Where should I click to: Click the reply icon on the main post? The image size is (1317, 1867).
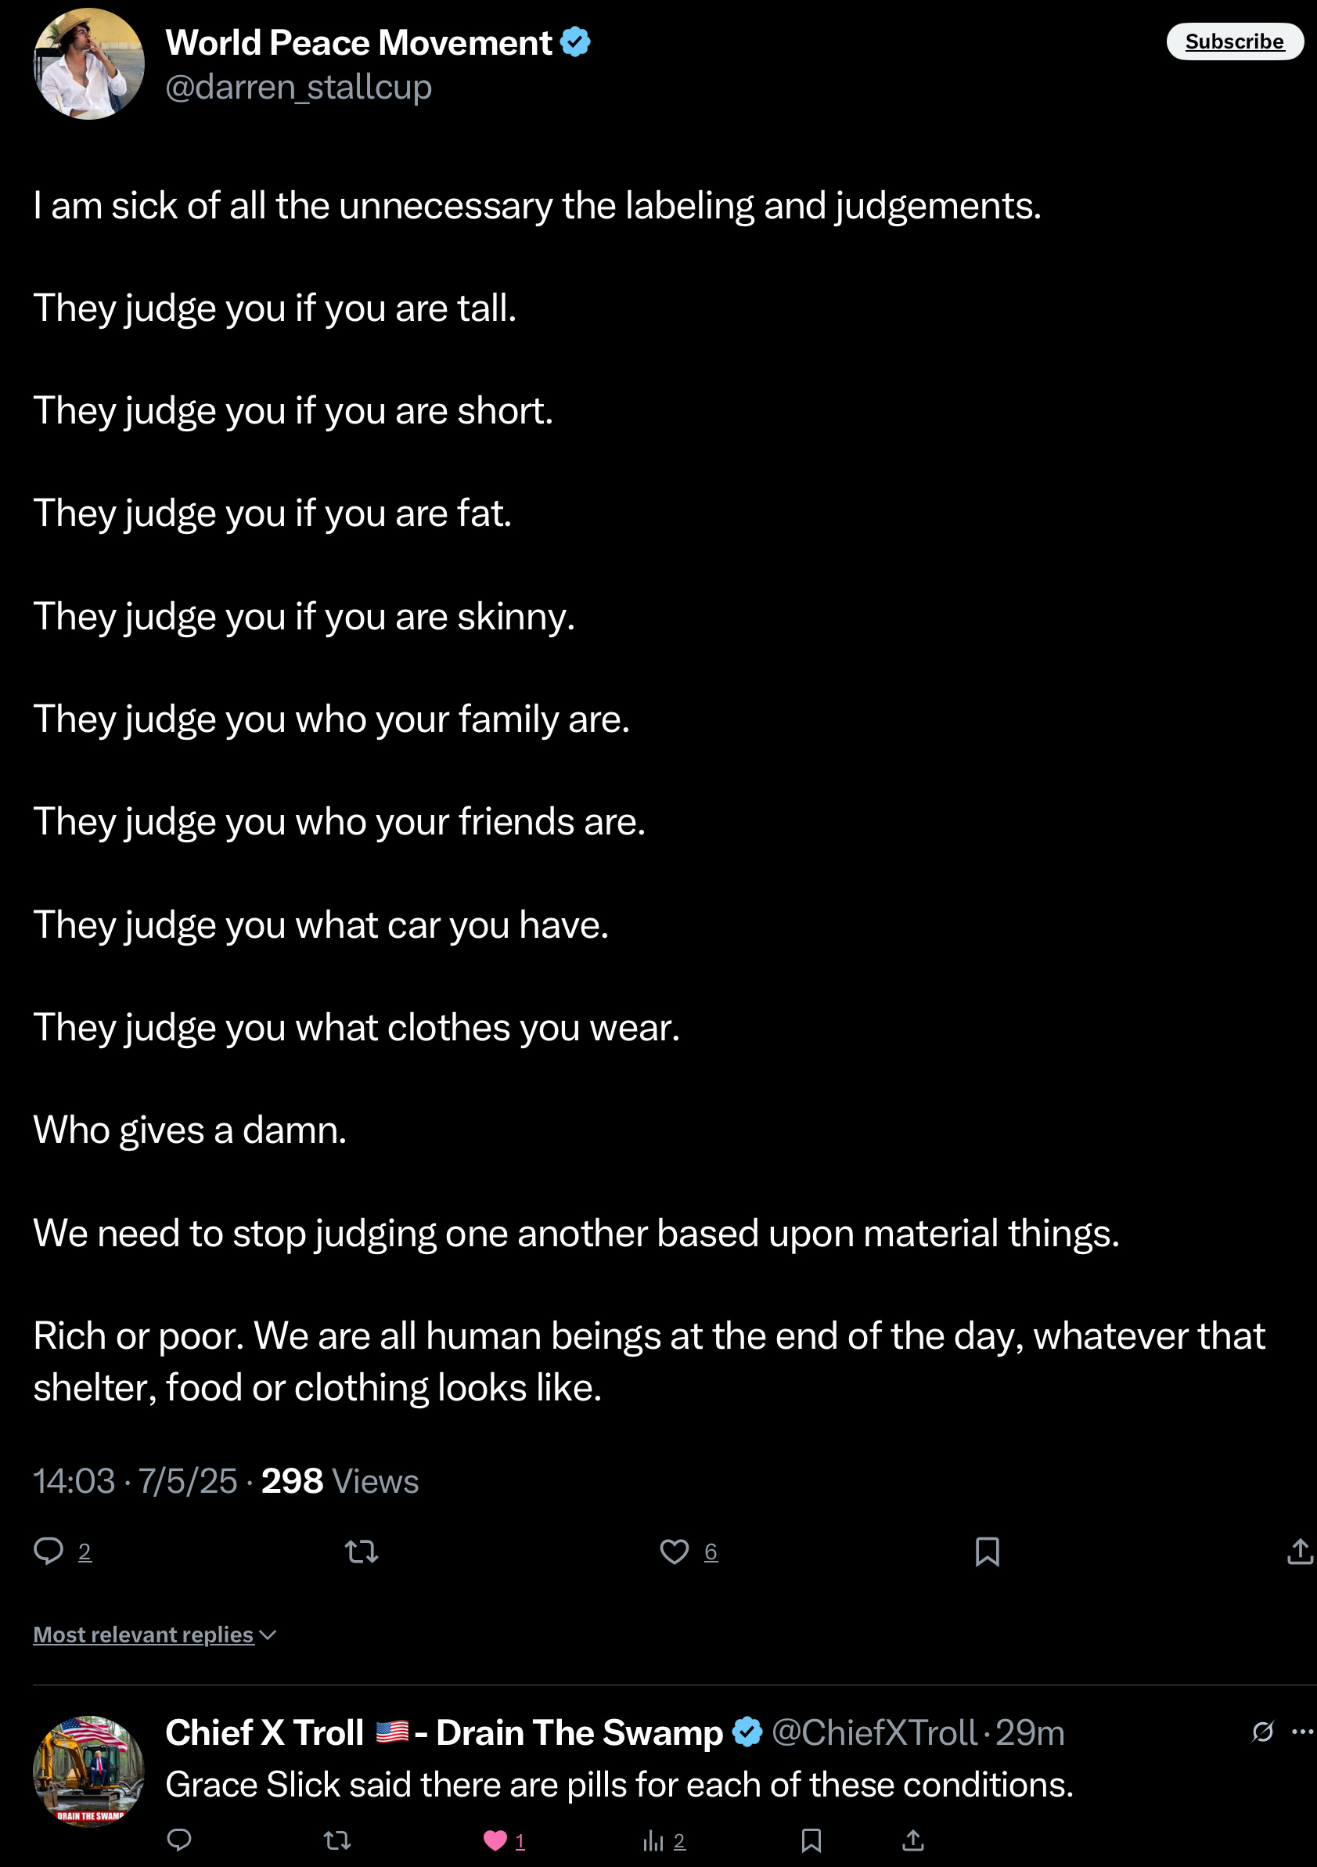49,1551
